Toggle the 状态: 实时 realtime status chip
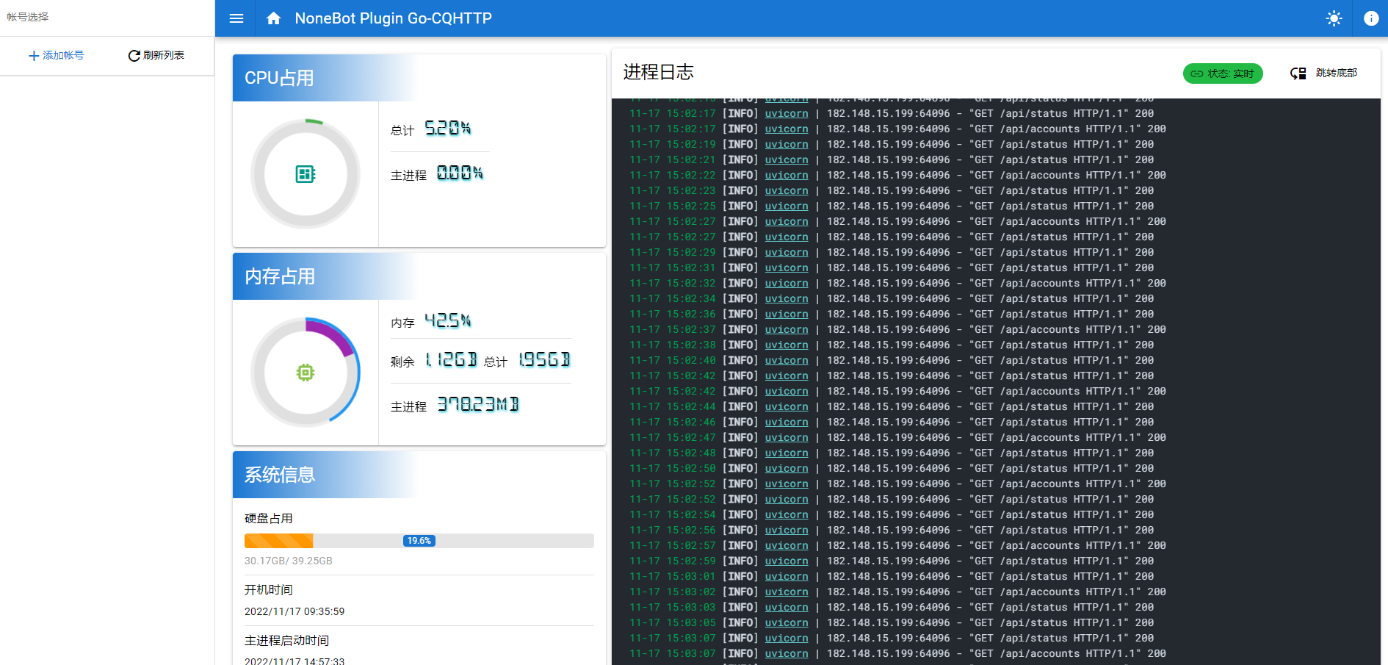 click(x=1223, y=73)
